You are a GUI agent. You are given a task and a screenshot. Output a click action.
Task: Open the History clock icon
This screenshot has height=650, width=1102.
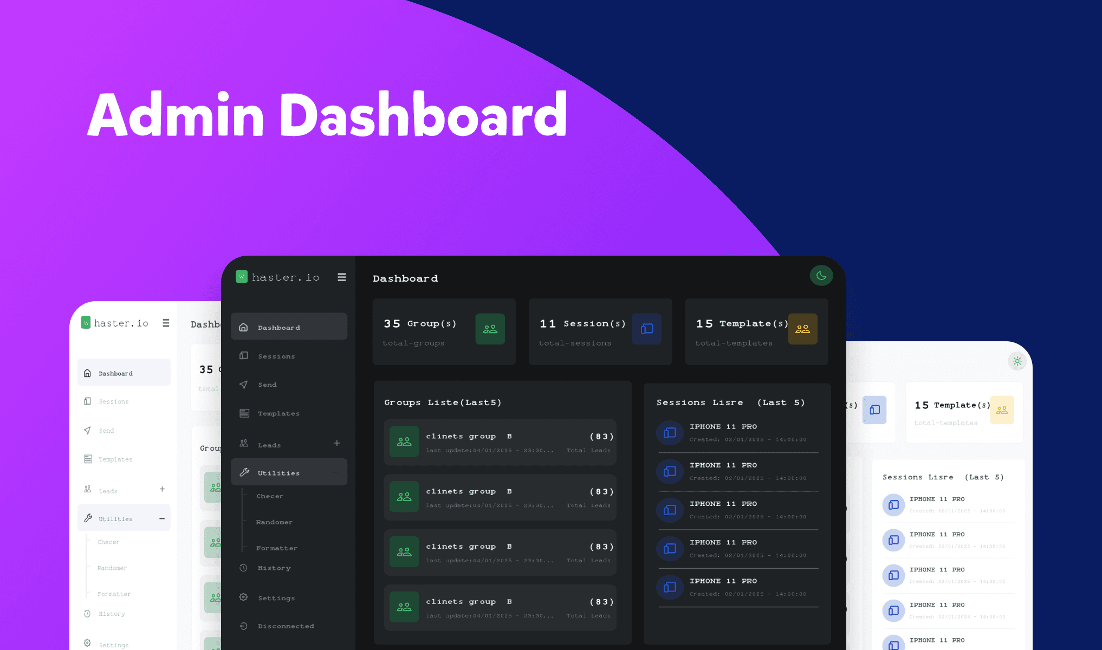pyautogui.click(x=244, y=568)
